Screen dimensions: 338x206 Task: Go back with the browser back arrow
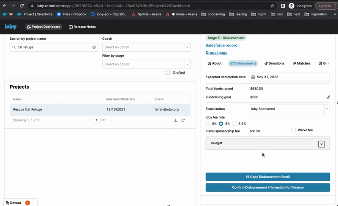coord(5,6)
